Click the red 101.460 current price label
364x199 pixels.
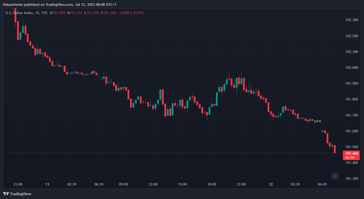pyautogui.click(x=352, y=153)
